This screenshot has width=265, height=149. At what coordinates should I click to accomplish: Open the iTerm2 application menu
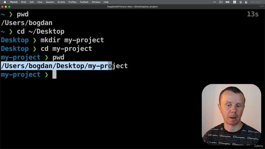[x=14, y=2]
